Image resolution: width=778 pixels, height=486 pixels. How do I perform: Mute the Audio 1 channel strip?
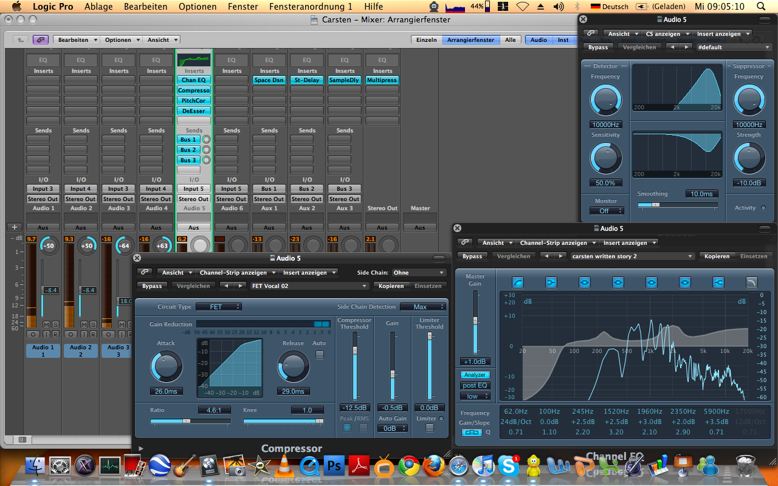point(46,324)
